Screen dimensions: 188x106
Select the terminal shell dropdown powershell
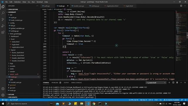click(156, 83)
